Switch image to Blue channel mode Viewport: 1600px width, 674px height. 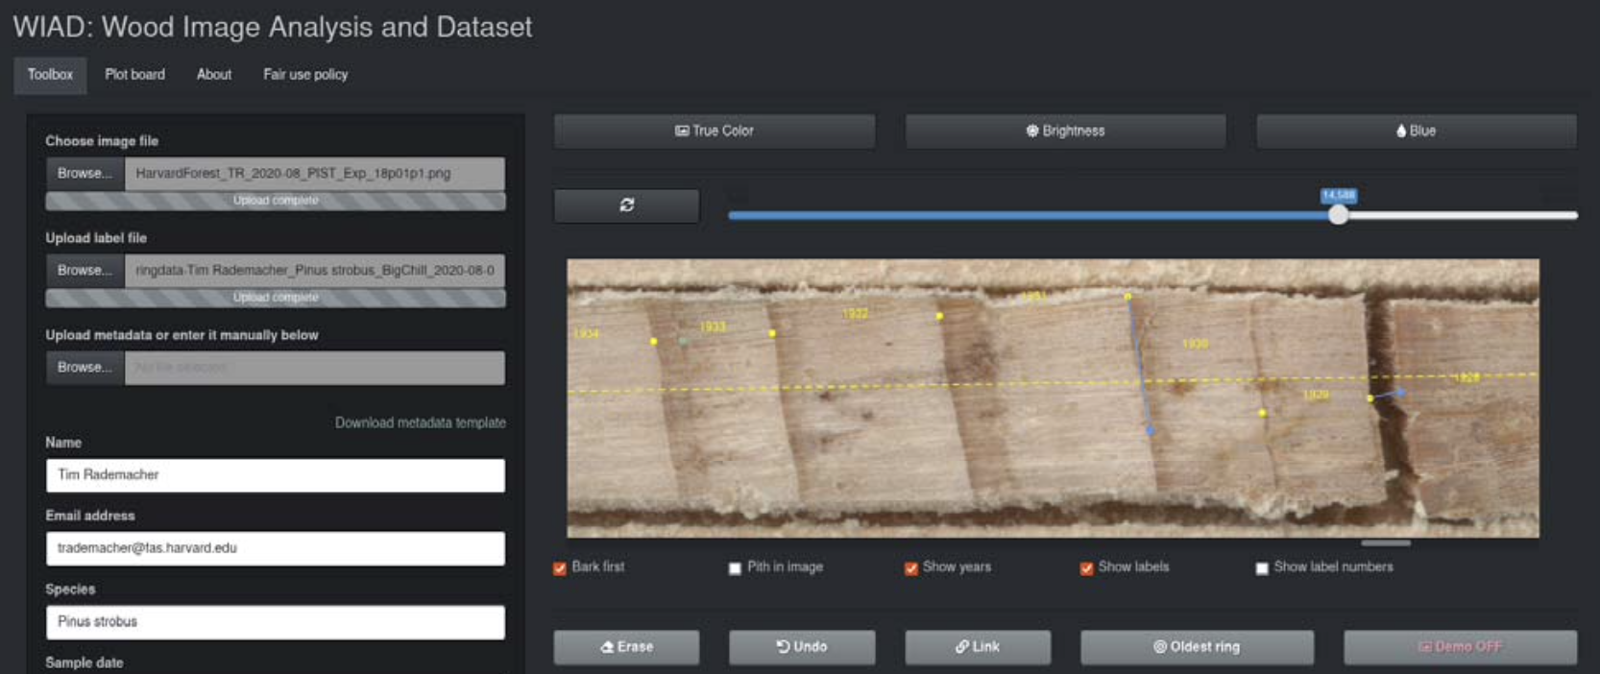pyautogui.click(x=1417, y=132)
